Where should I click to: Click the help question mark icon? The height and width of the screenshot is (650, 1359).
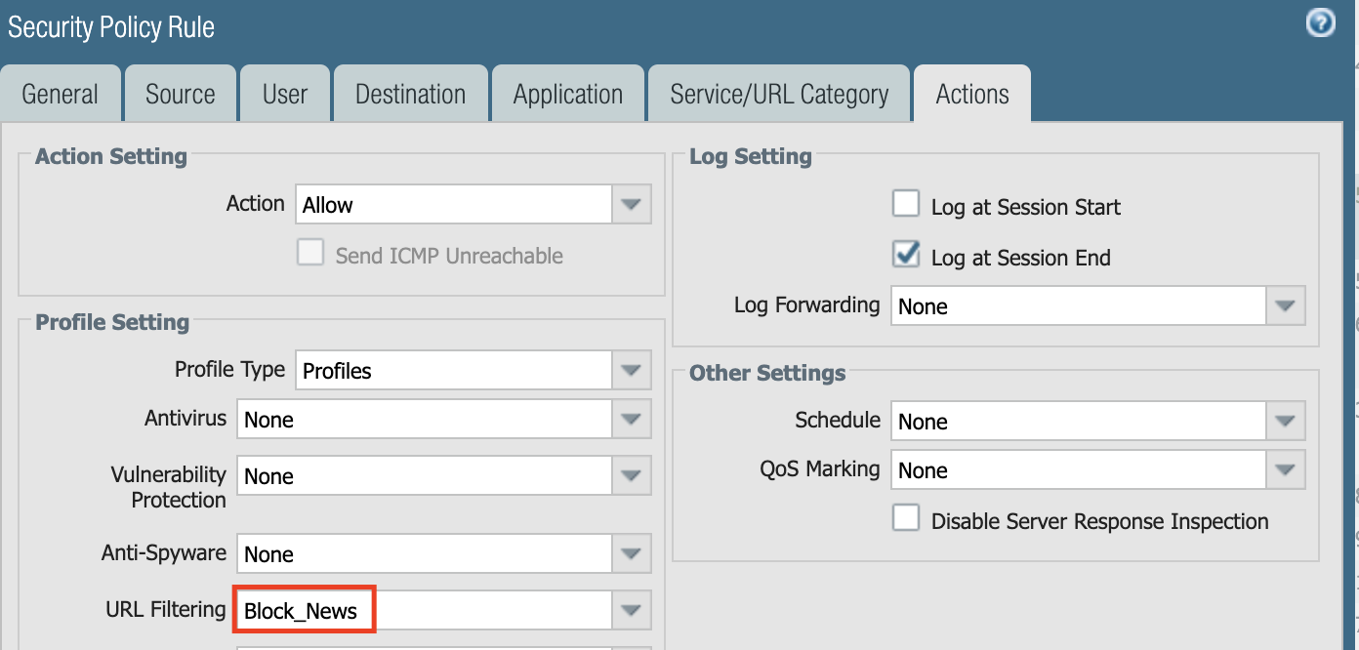(1320, 22)
